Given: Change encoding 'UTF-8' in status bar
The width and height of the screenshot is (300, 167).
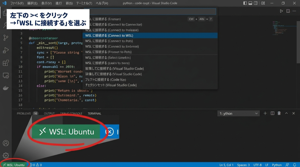Looking at the screenshot, I should pyautogui.click(x=257, y=165).
